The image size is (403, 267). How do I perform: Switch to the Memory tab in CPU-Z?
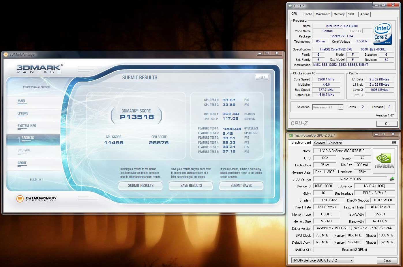click(339, 14)
